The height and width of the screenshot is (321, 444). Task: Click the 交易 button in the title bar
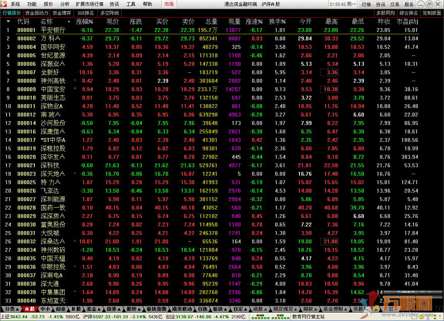[x=394, y=4]
